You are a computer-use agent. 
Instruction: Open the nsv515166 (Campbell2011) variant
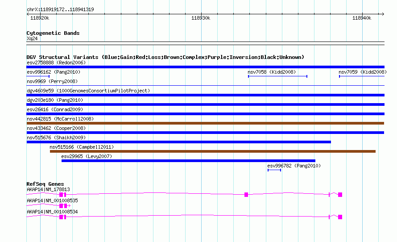[82, 147]
